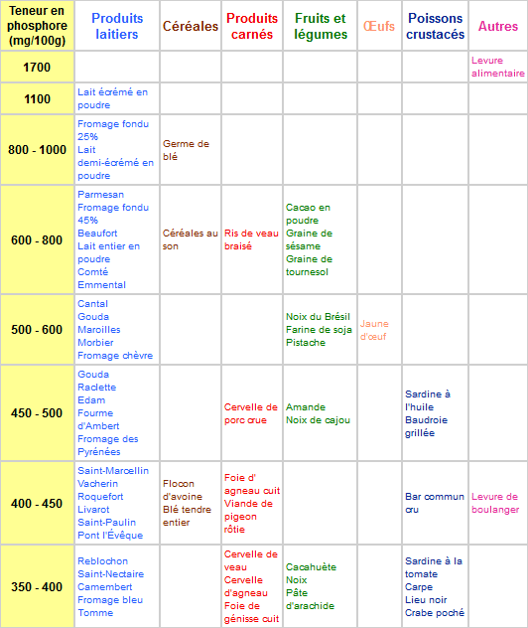Click the Œufs column header

(379, 26)
